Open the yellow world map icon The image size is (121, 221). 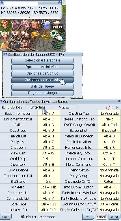click(x=35, y=34)
